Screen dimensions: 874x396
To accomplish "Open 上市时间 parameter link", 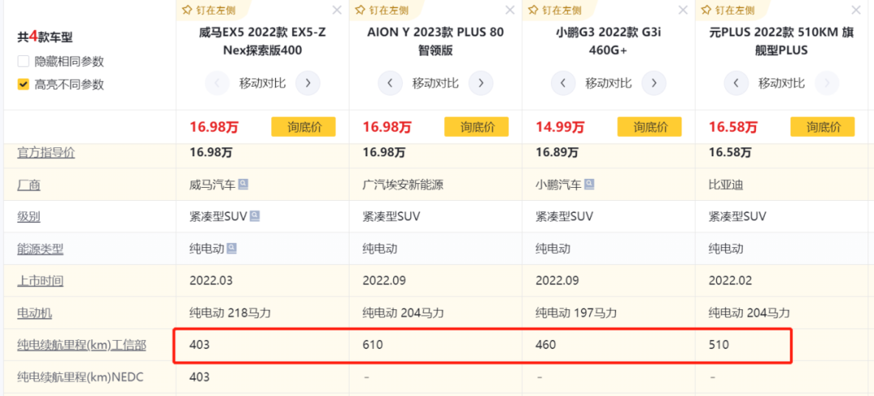I will coord(40,280).
